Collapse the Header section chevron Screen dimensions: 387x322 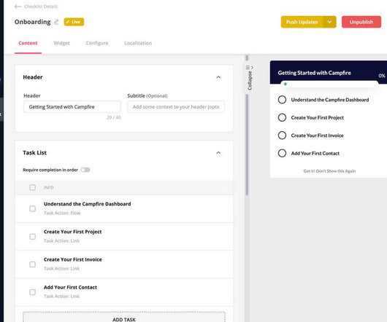pyautogui.click(x=218, y=77)
